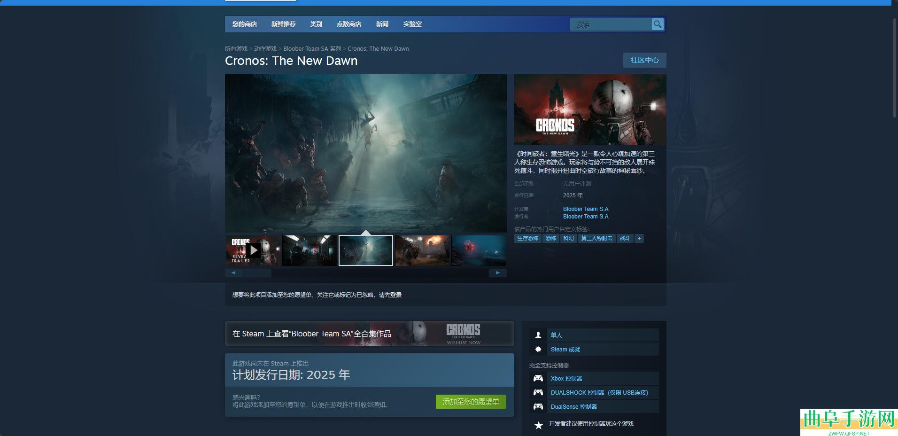898x436 pixels.
Task: Click the search magnifier icon
Action: tap(658, 24)
